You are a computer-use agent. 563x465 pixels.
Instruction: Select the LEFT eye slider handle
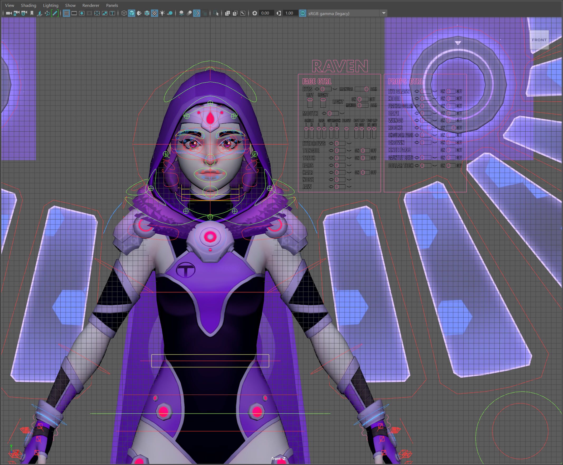[310, 100]
